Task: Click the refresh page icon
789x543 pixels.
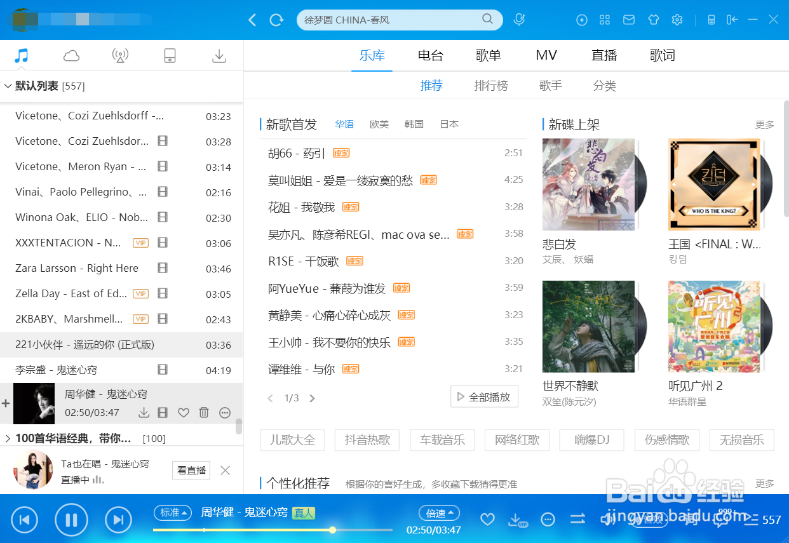Action: click(276, 20)
